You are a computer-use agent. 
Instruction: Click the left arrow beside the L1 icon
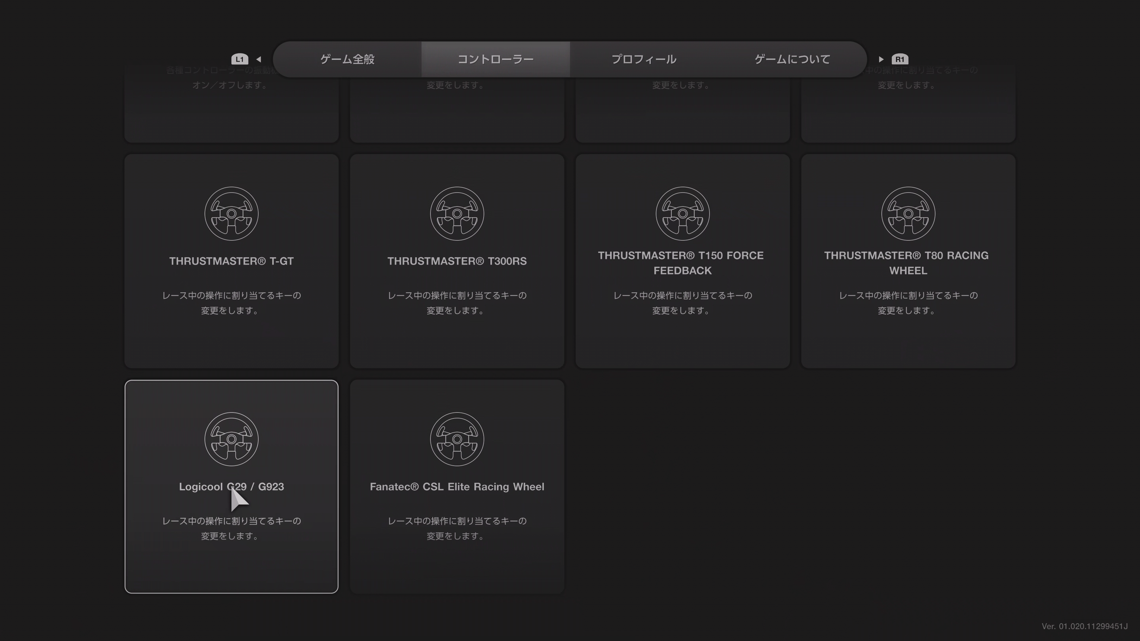(259, 59)
